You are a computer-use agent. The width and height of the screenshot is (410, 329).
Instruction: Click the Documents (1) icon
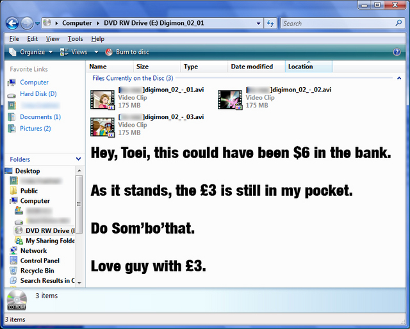point(12,116)
